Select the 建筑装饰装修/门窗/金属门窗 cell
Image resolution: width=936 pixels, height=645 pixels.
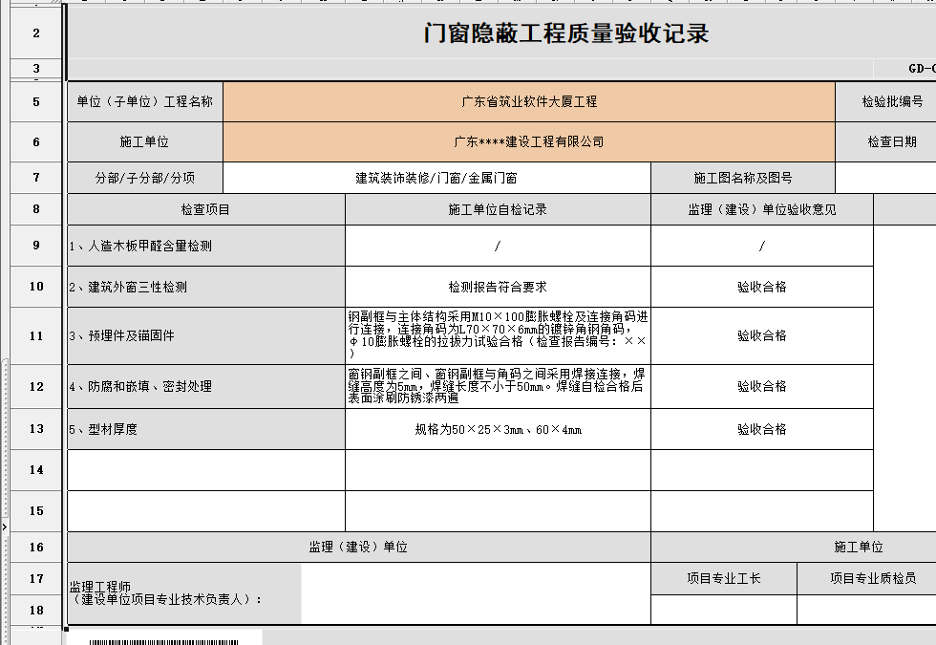tap(436, 178)
